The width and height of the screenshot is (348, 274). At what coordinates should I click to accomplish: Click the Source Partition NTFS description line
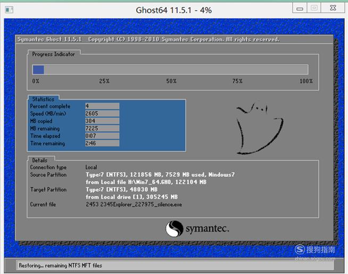click(160, 175)
